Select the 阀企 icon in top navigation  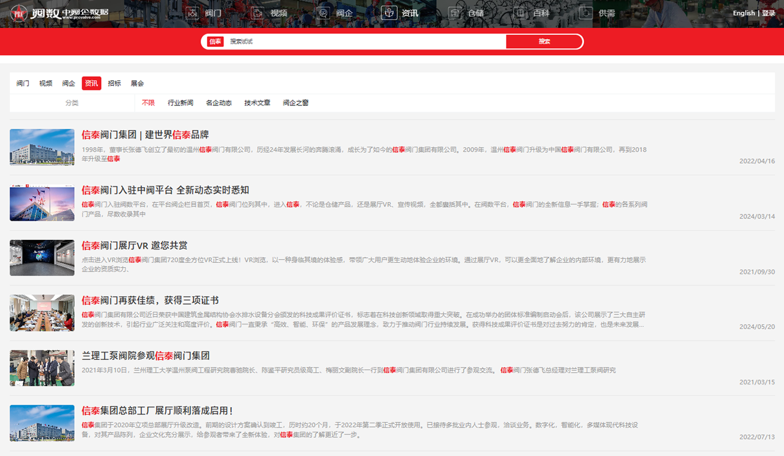(x=324, y=13)
